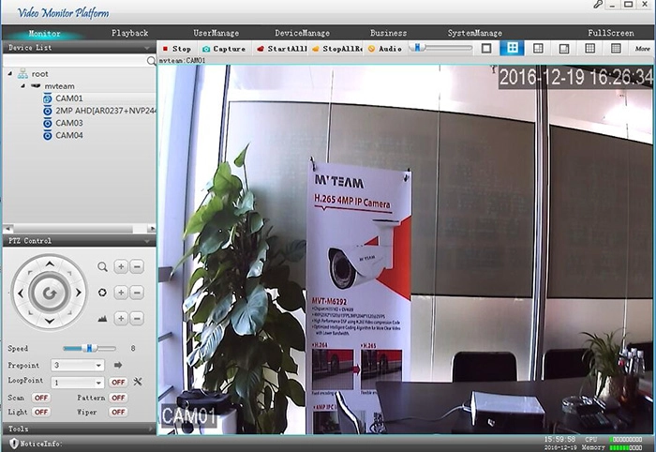
Task: Enter FullScreen mode
Action: [611, 33]
